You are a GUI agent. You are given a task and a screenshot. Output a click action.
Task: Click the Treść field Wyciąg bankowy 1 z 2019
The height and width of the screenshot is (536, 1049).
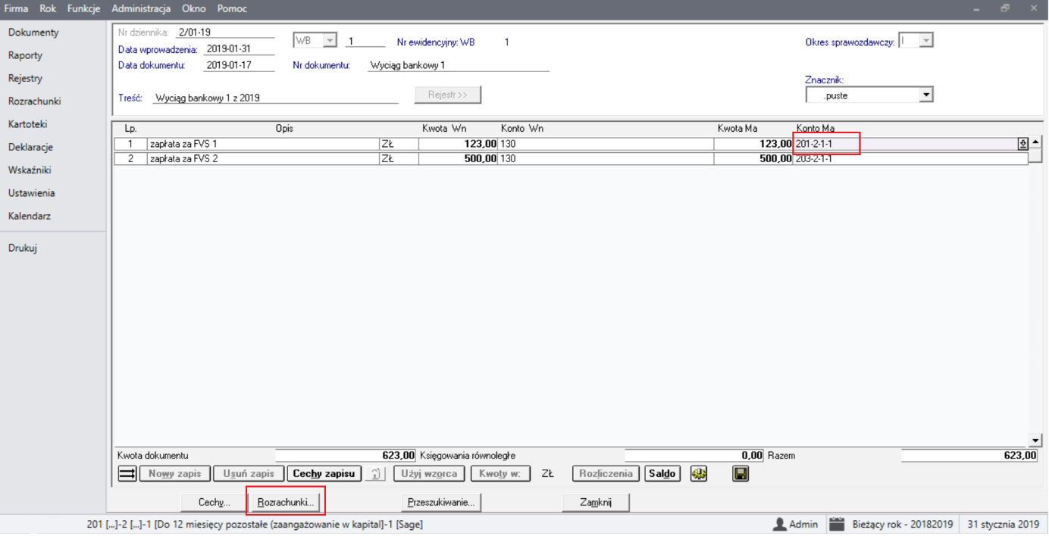pos(276,98)
